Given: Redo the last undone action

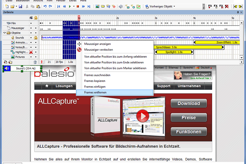Looking at the screenshot, I should (50, 6).
